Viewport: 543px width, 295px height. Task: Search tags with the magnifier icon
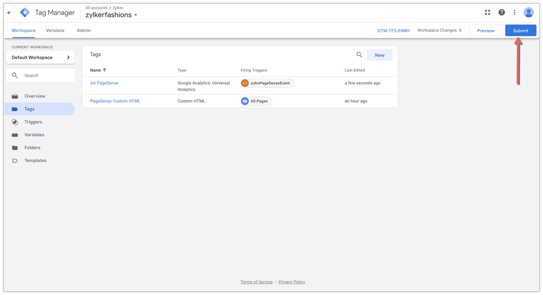[359, 55]
